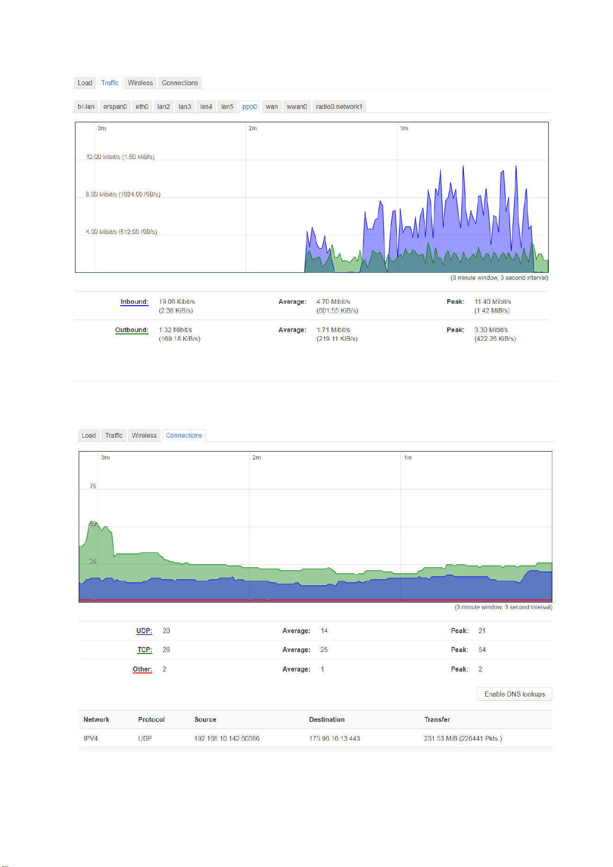Select the inbound peak 11.40 Mibit/s
Screen dimensions: 613x867
(493, 302)
